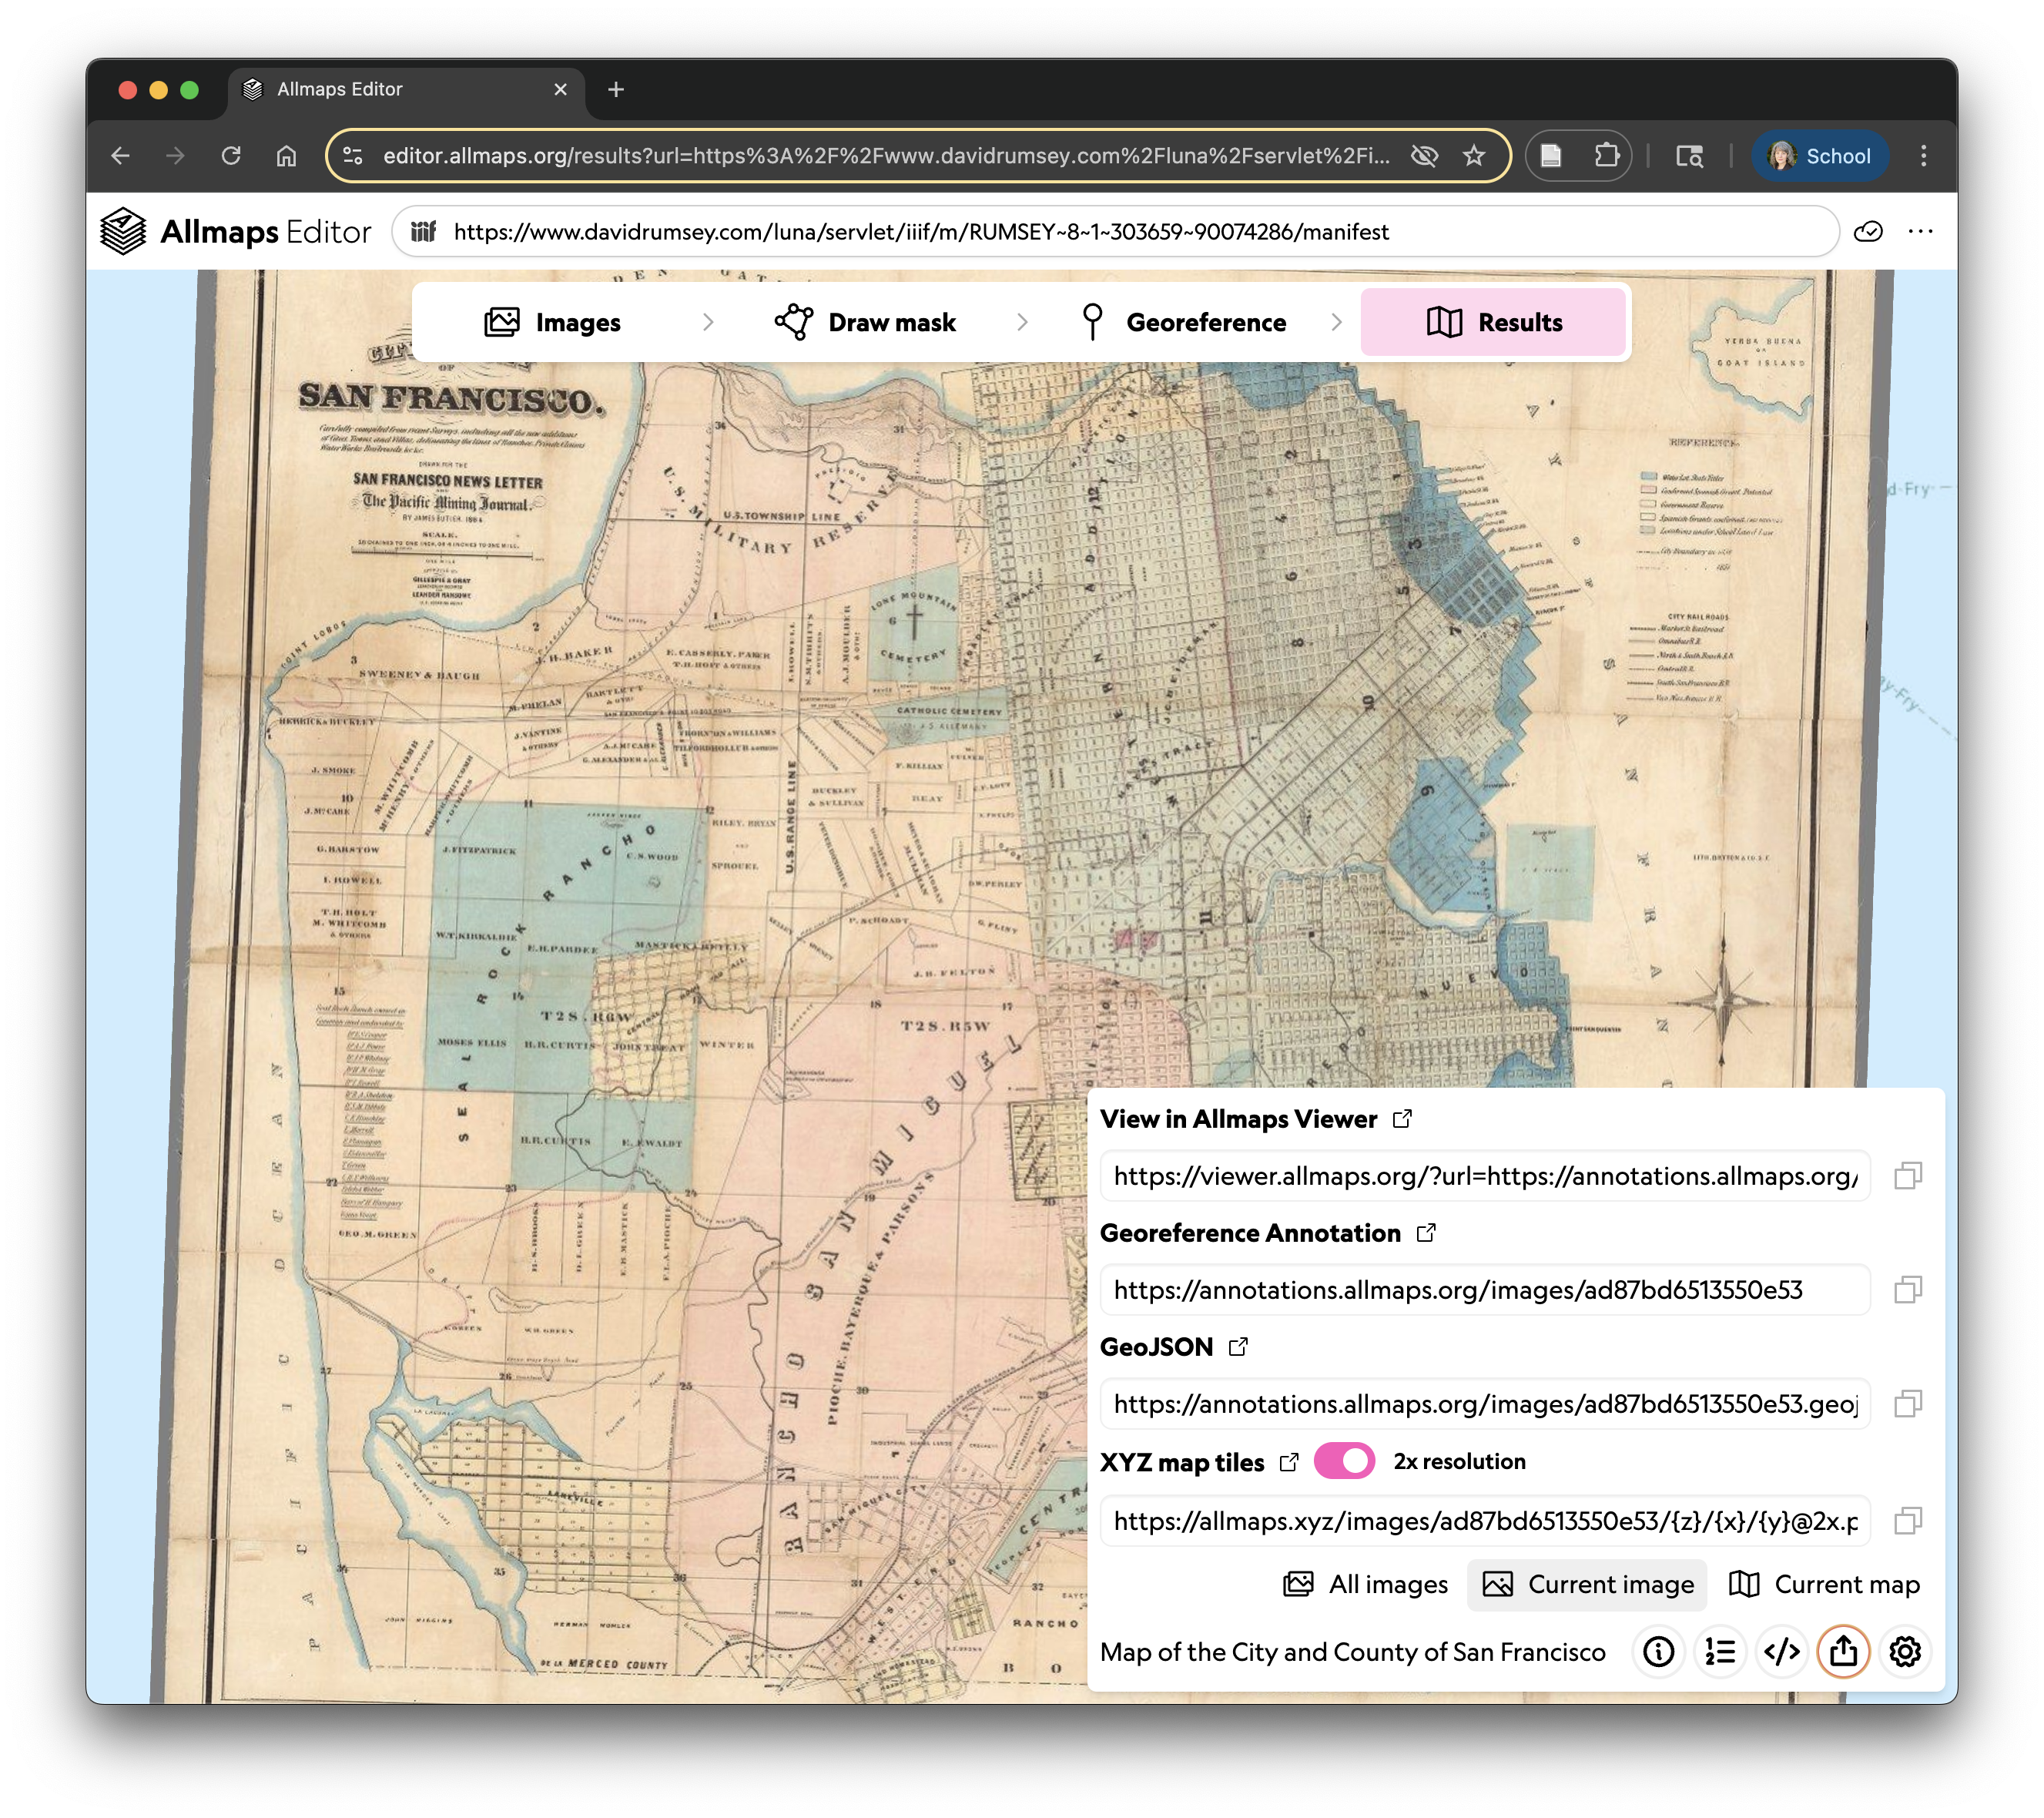2044x1818 pixels.
Task: Copy the Georeference Annotation URL
Action: point(1908,1290)
